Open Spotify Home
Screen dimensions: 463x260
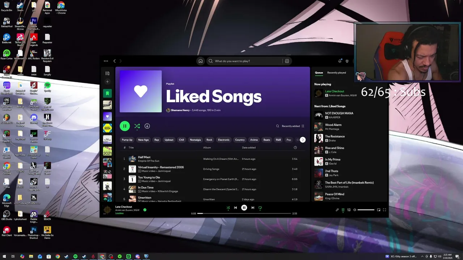click(x=200, y=61)
